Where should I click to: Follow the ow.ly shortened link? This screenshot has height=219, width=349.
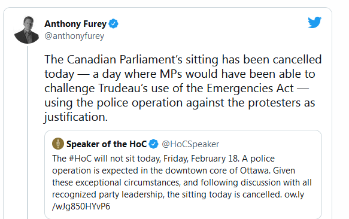(295, 194)
